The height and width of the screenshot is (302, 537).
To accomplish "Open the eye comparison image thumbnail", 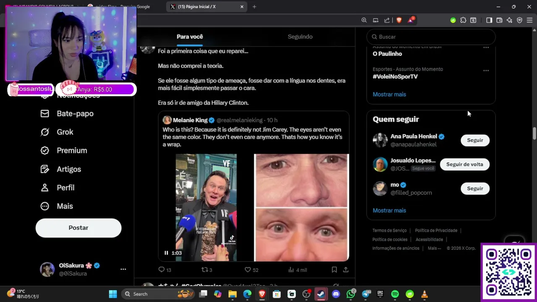I will coord(301,208).
